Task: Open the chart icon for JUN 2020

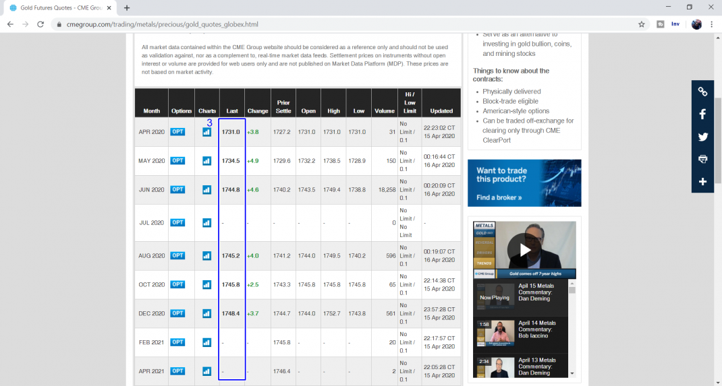Action: pos(206,189)
